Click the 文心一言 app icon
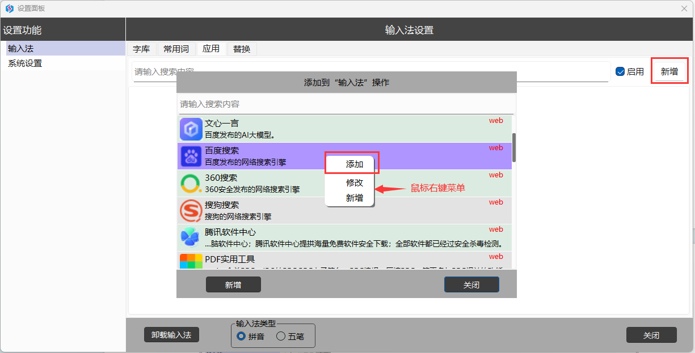The width and height of the screenshot is (695, 353). point(191,129)
